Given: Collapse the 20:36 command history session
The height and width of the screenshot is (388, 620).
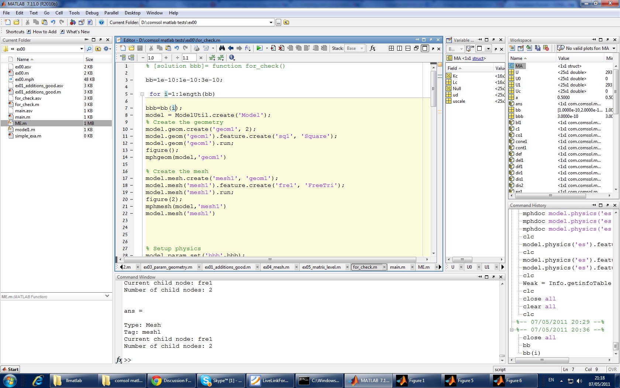Looking at the screenshot, I should point(512,330).
